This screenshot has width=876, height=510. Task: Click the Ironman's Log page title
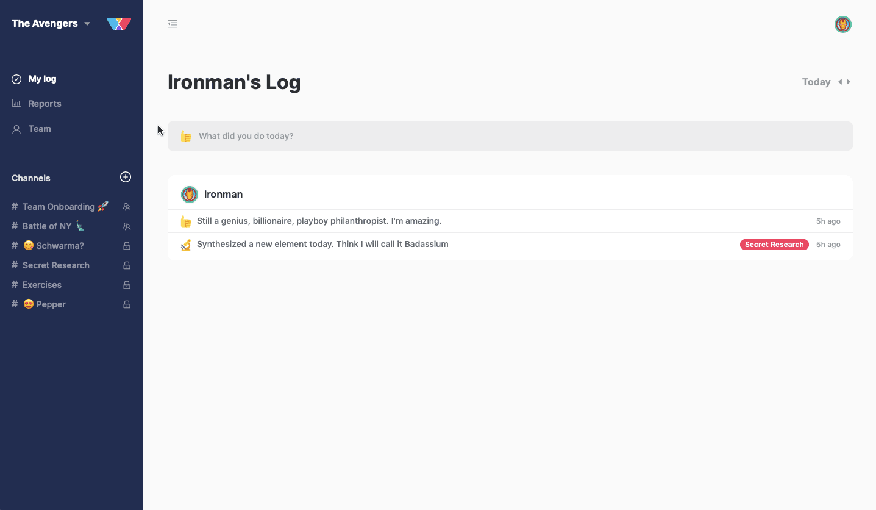pyautogui.click(x=234, y=82)
